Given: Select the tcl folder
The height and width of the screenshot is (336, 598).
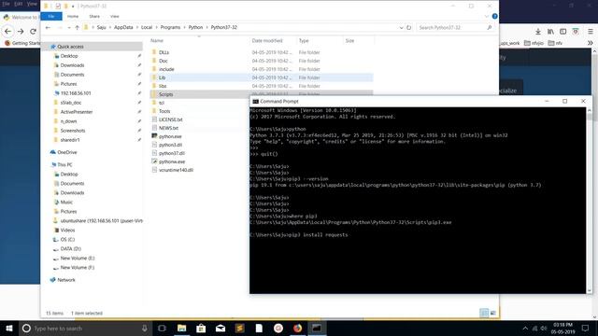Looking at the screenshot, I should [162, 103].
